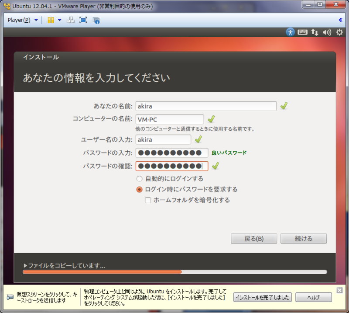Open the universal access indicator
Image resolution: width=349 pixels, height=313 pixels.
290,32
